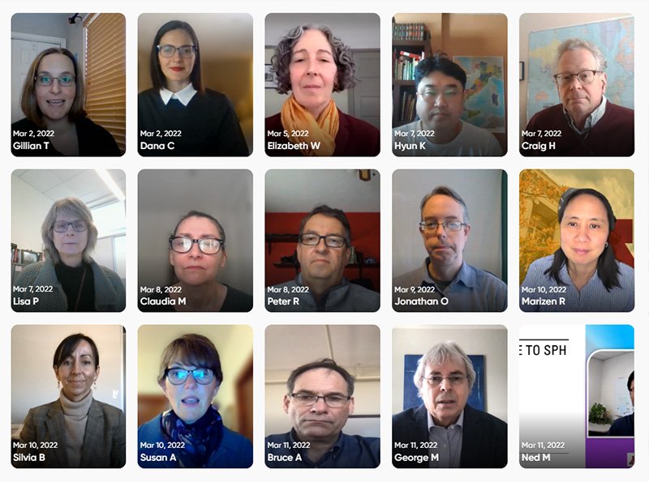
Task: Click the Susan A video card
Action: click(196, 396)
